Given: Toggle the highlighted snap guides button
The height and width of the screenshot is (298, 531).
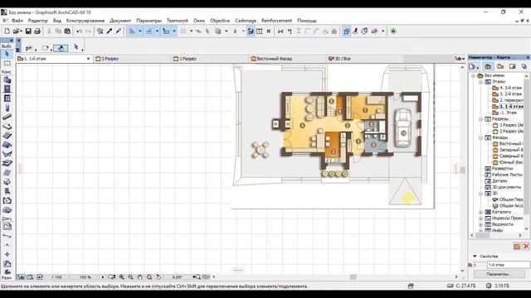Looking at the screenshot, I should coord(149,31).
